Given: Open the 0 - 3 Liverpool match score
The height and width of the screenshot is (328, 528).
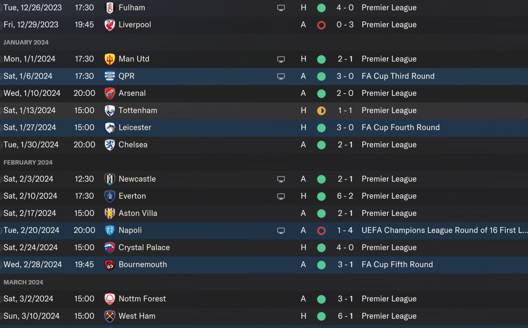Looking at the screenshot, I should pyautogui.click(x=345, y=25).
